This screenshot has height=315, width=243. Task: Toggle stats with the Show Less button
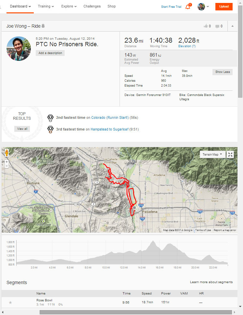(222, 72)
